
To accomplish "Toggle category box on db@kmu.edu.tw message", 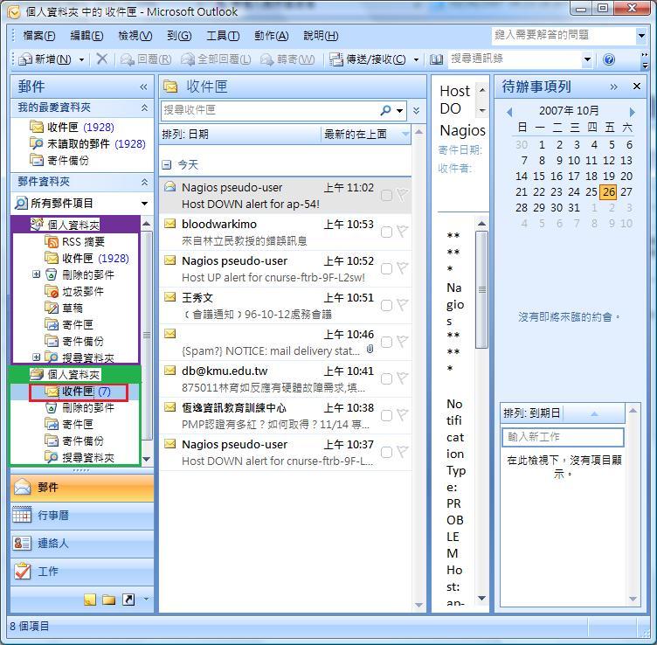I will pos(386,378).
